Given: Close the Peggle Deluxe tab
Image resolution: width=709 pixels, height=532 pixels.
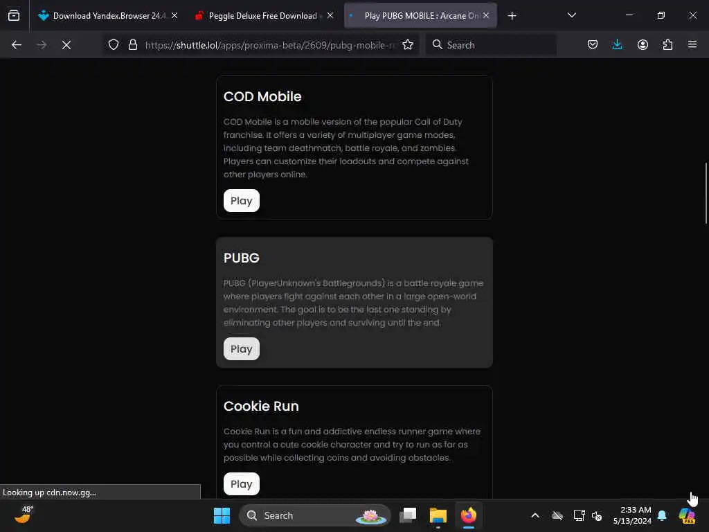Looking at the screenshot, I should point(330,15).
